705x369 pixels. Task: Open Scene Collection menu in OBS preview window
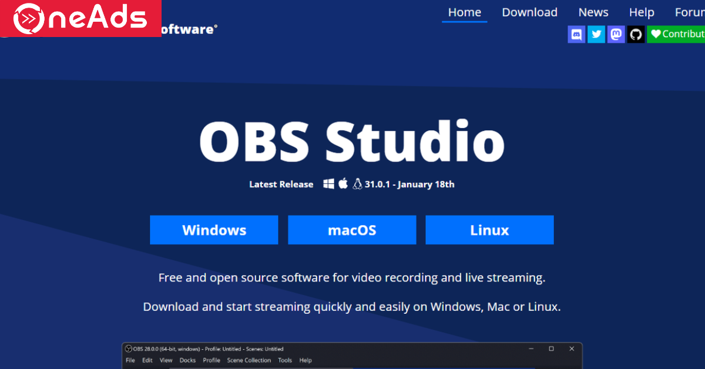[249, 360]
